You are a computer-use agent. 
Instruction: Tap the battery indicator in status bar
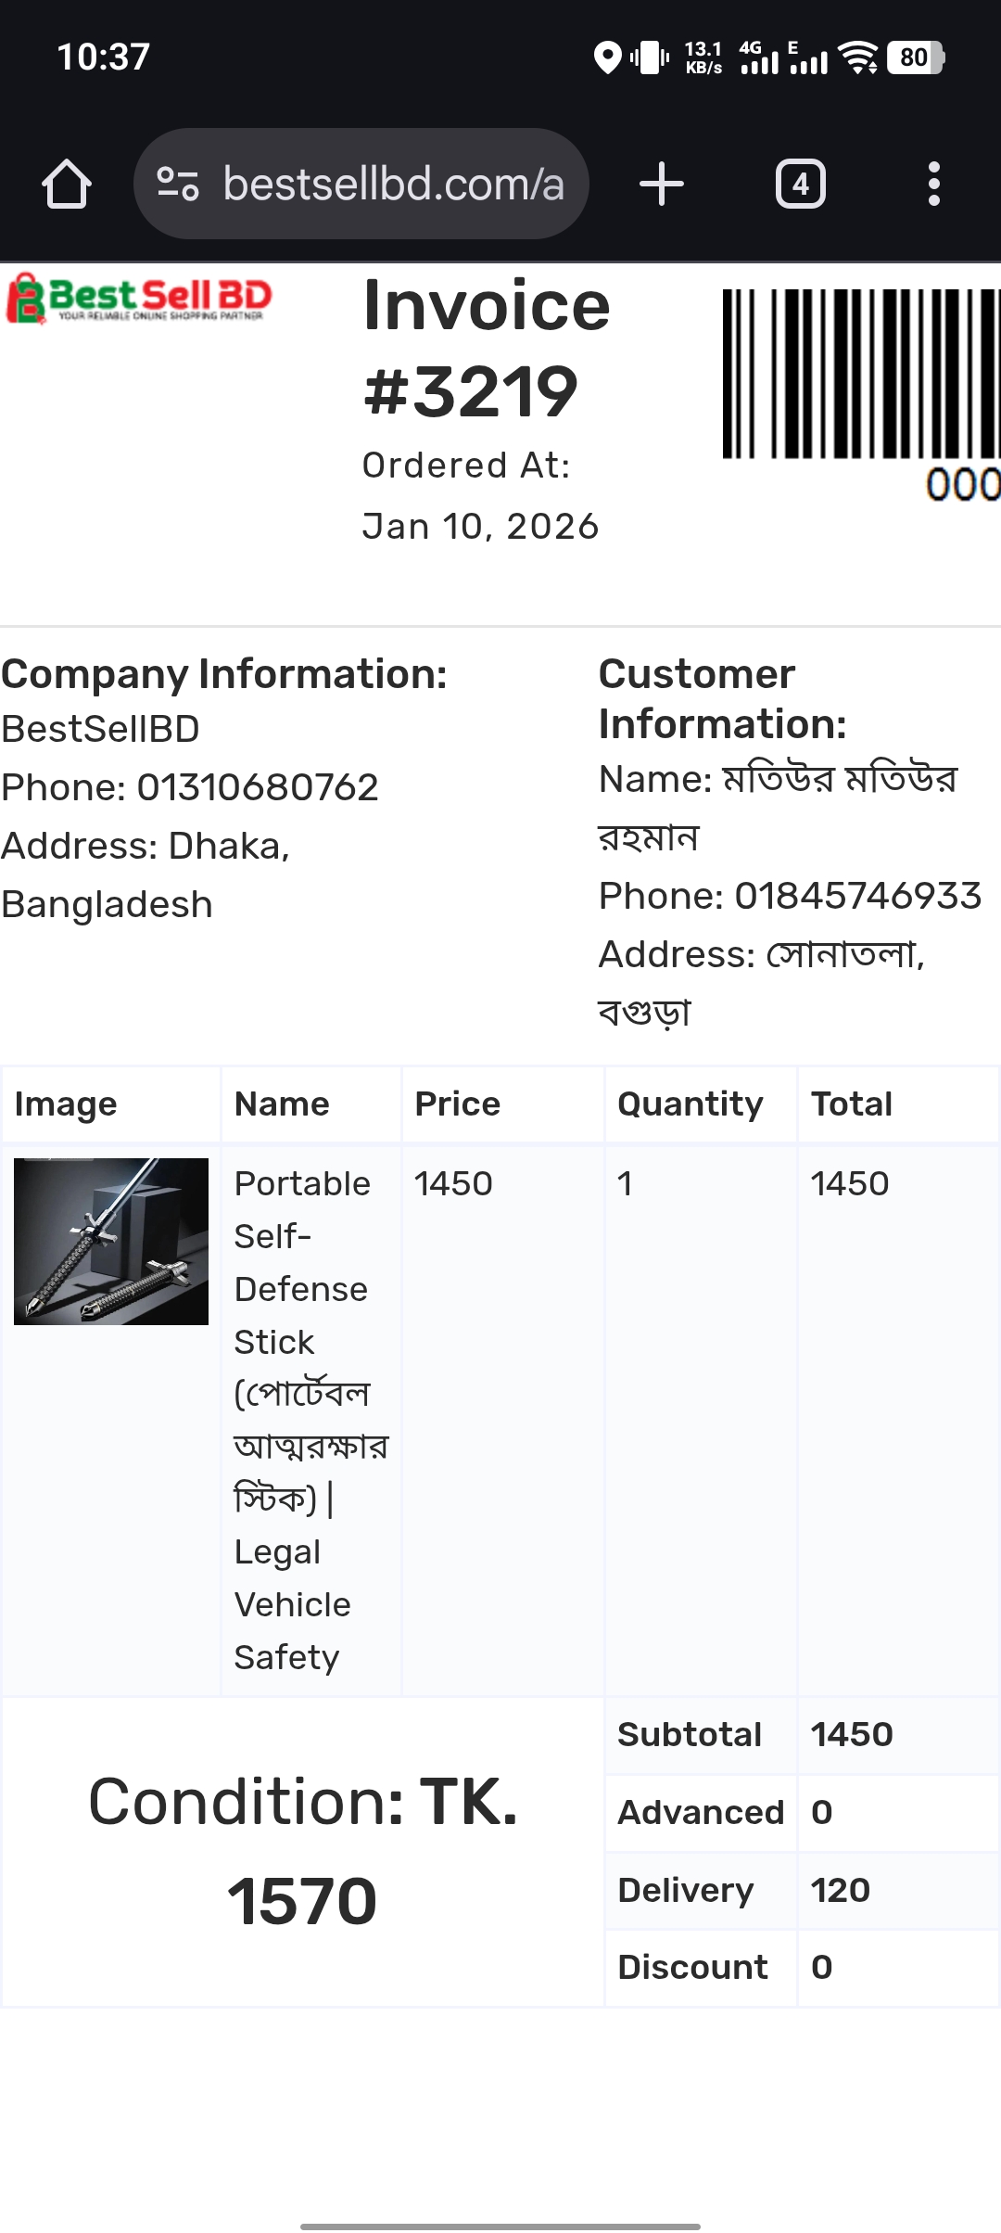pyautogui.click(x=915, y=57)
